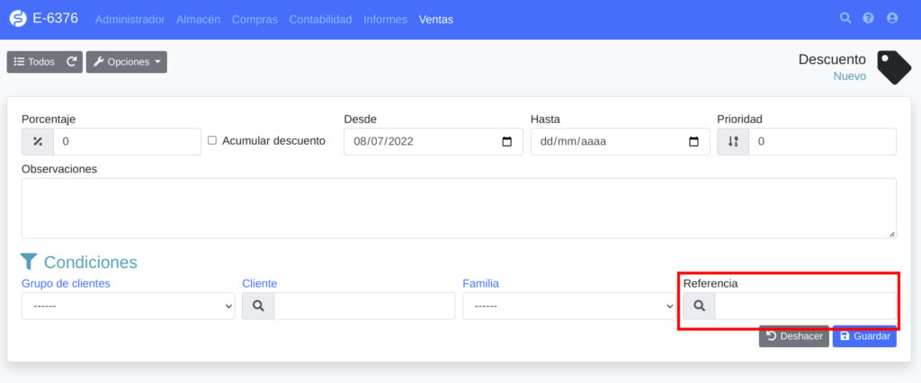Click the Cliente search magnifier icon
Image resolution: width=921 pixels, height=383 pixels.
(258, 307)
